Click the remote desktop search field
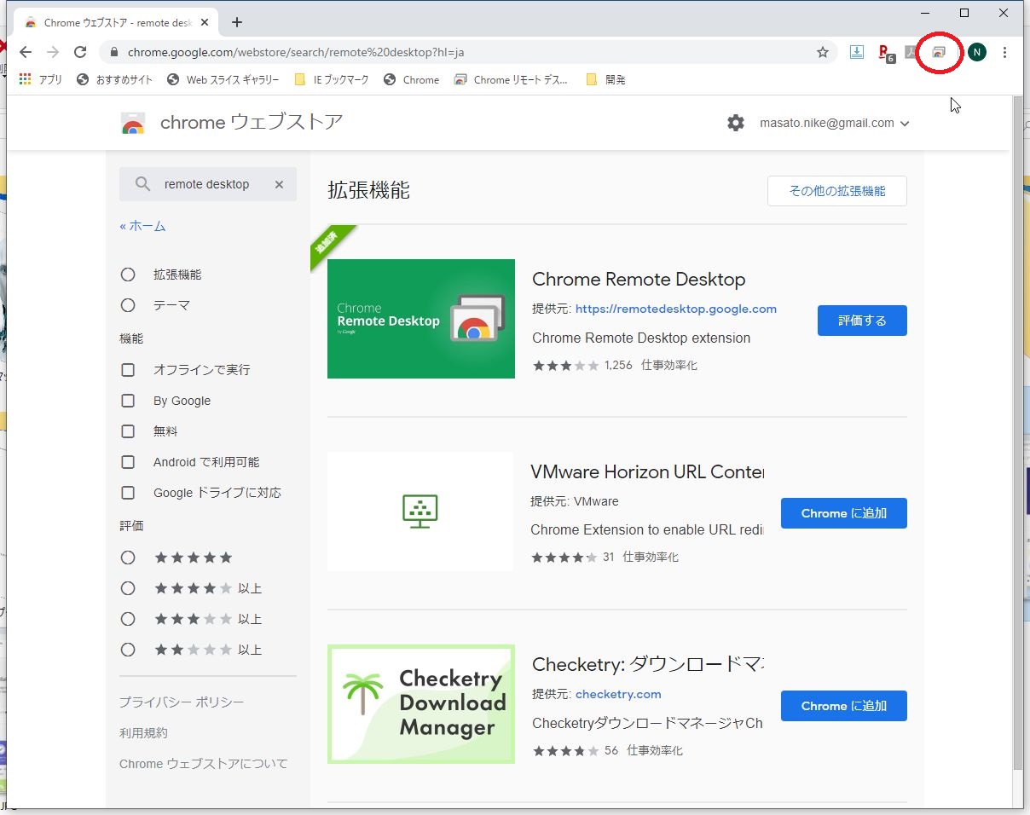The height and width of the screenshot is (815, 1030). [207, 184]
